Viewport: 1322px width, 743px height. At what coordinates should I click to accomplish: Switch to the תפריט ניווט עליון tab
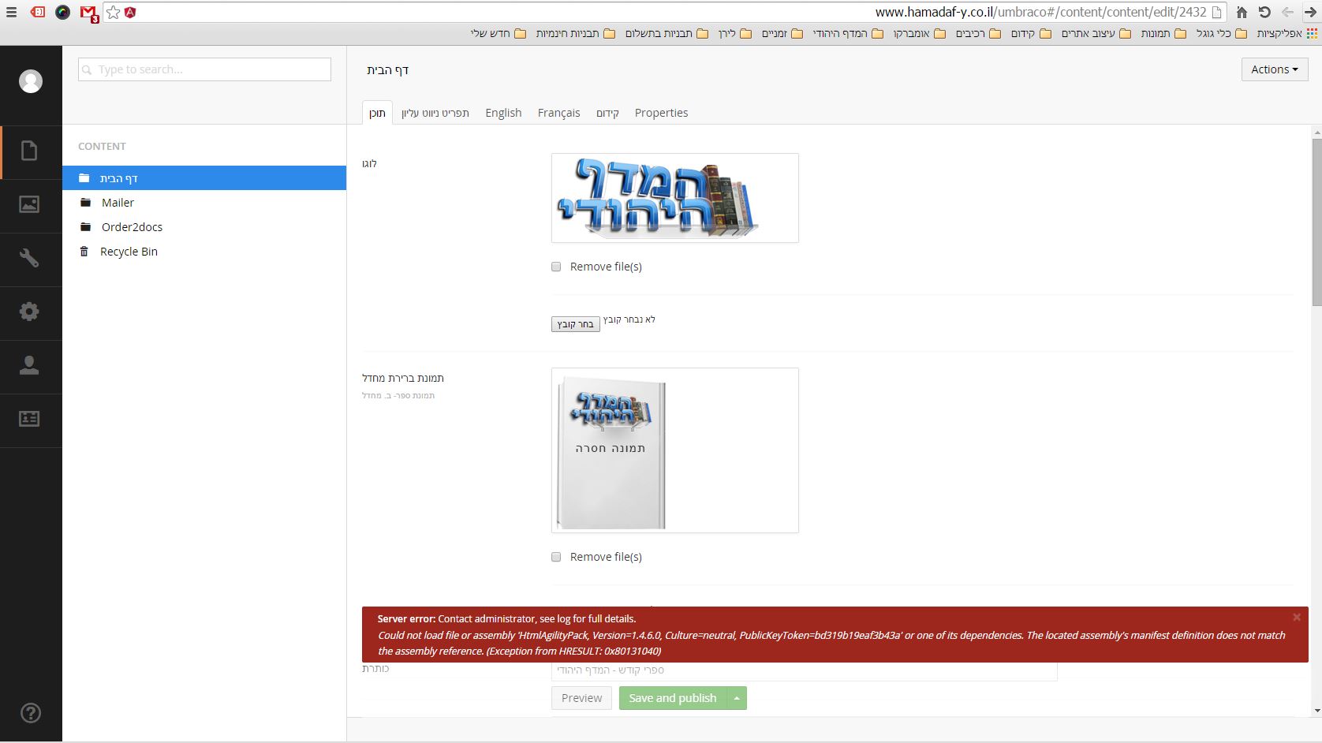tap(435, 113)
